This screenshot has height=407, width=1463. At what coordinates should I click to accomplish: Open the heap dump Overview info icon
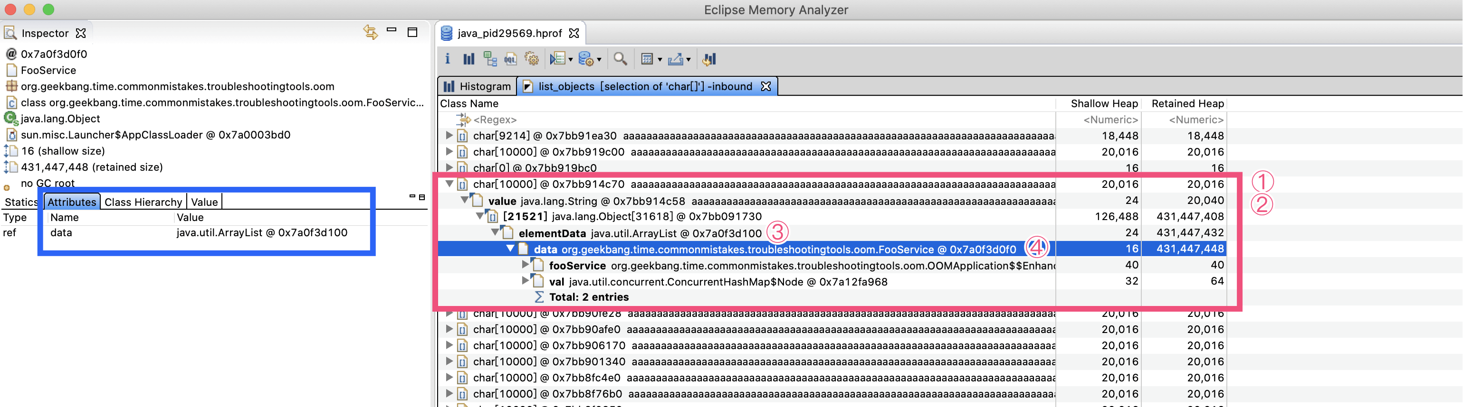pyautogui.click(x=448, y=59)
